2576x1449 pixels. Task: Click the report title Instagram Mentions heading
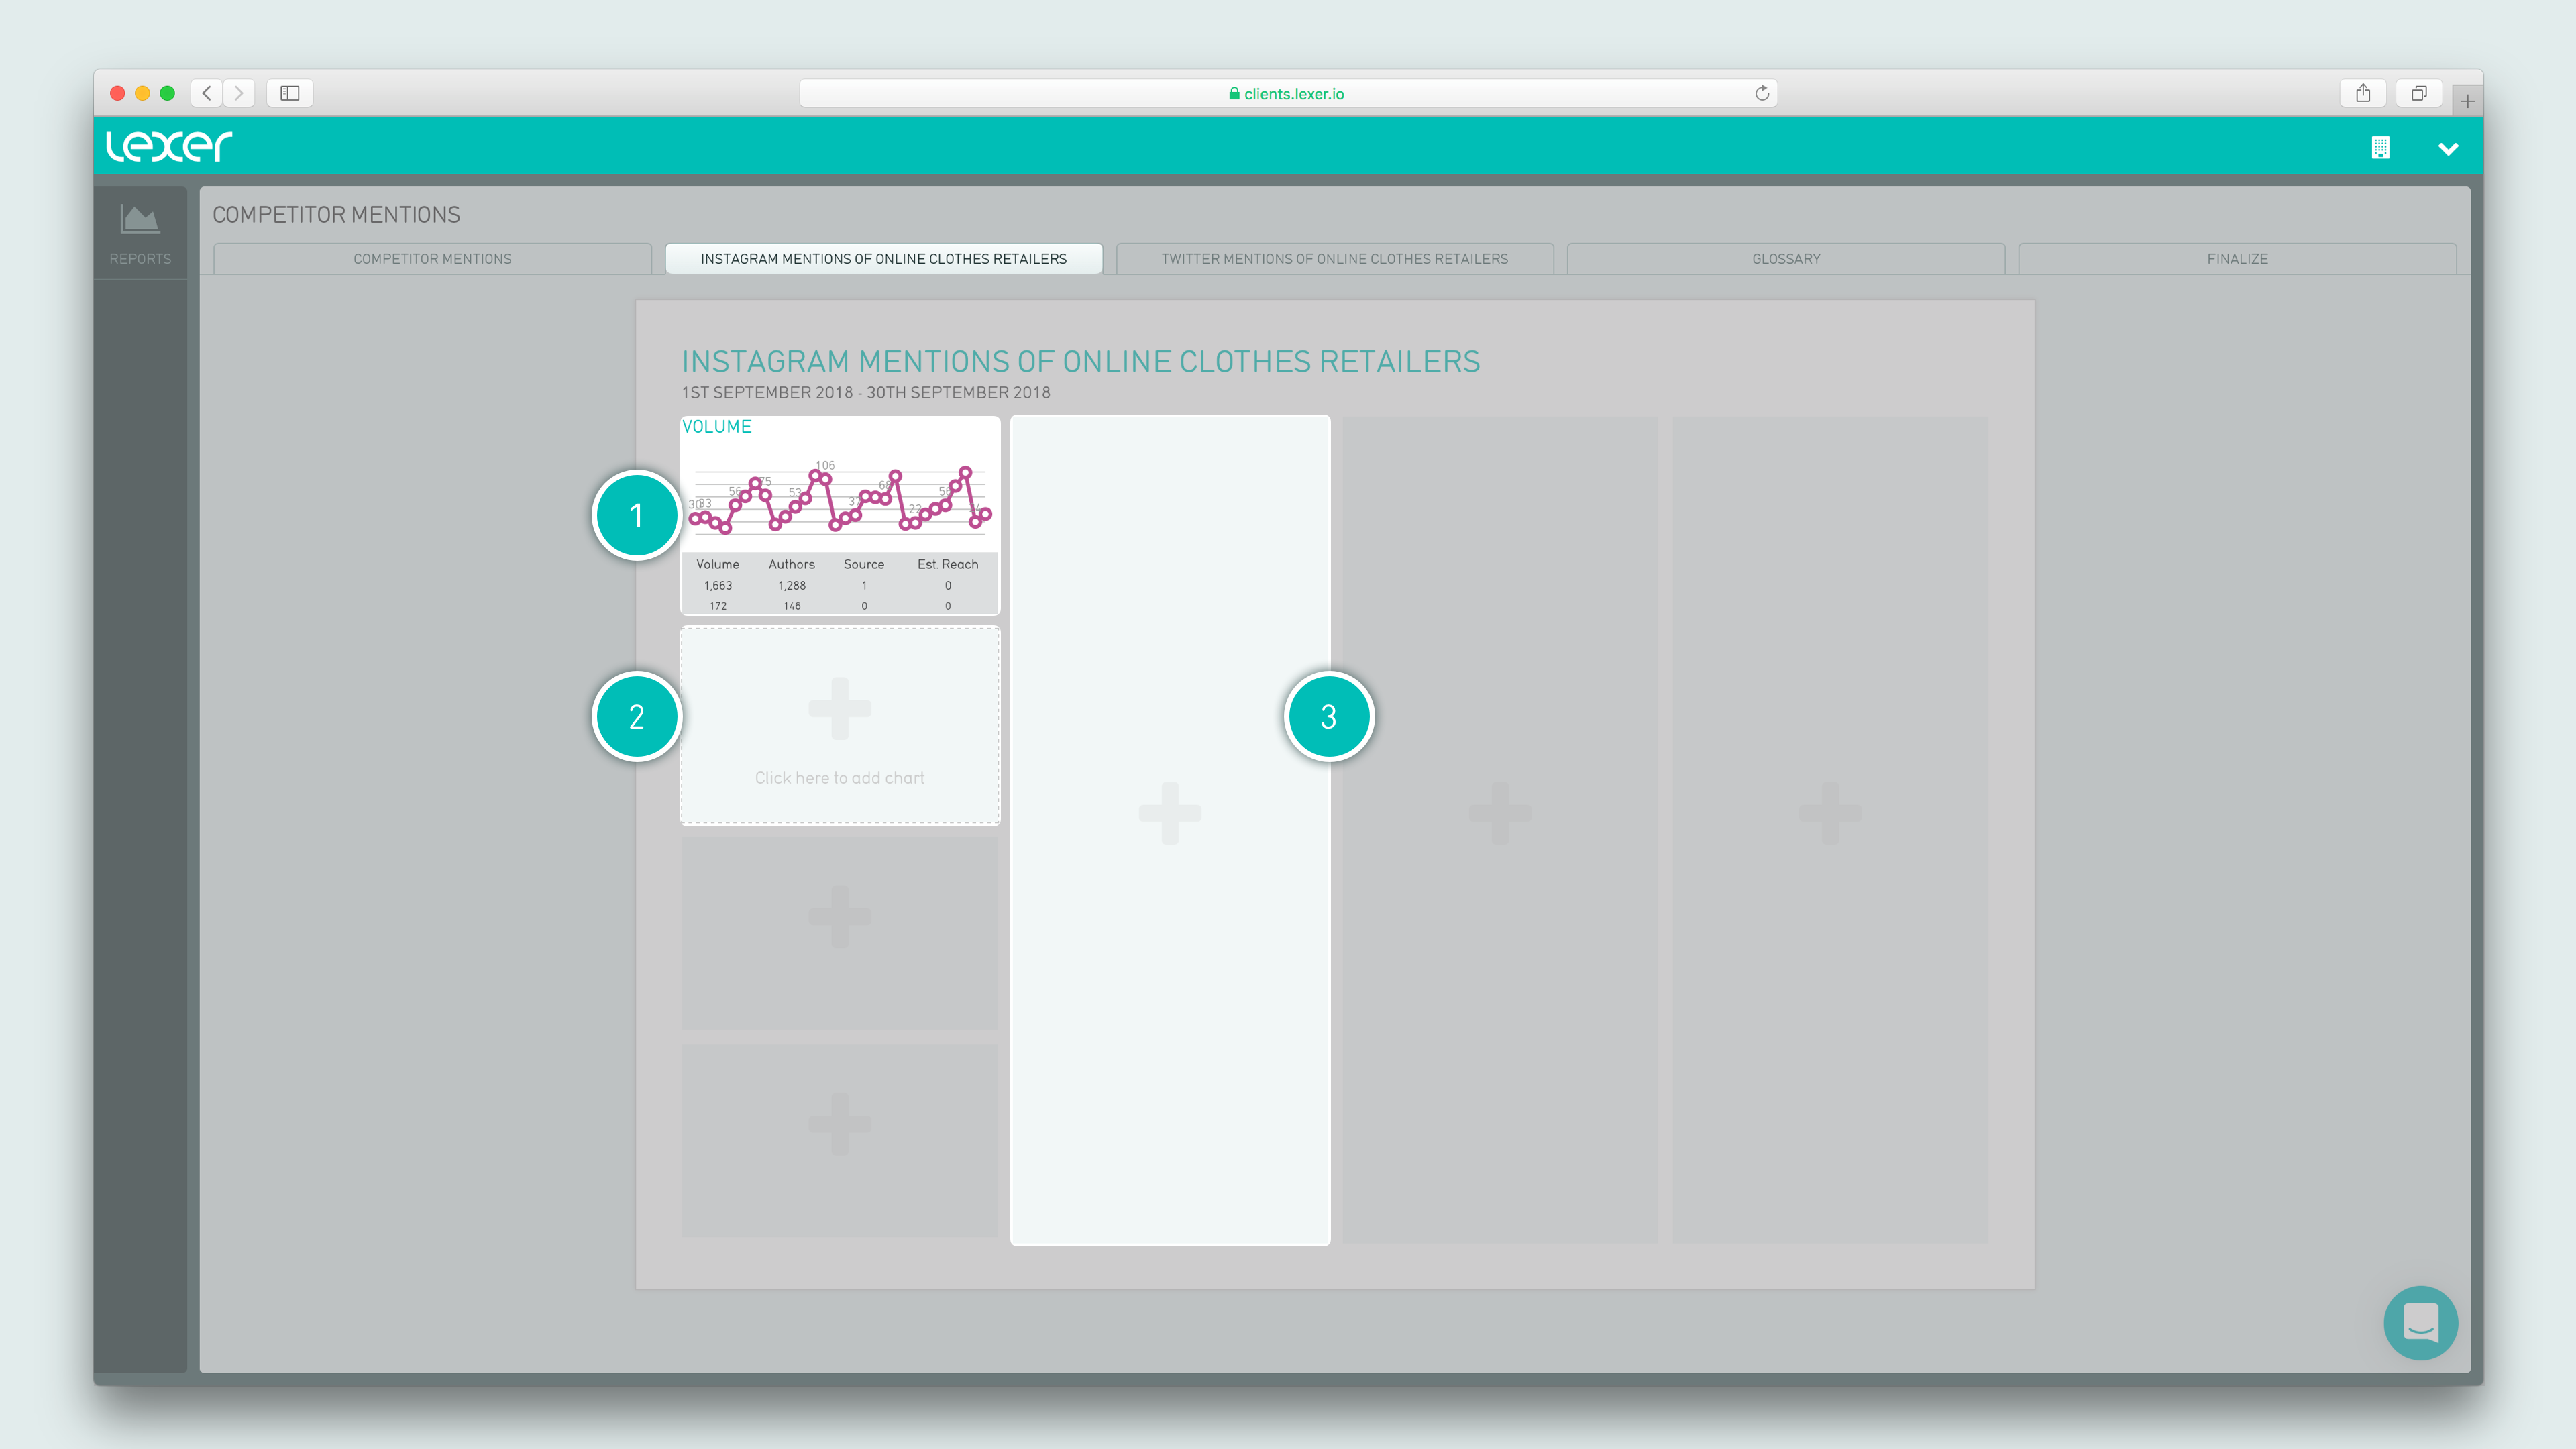[1080, 361]
